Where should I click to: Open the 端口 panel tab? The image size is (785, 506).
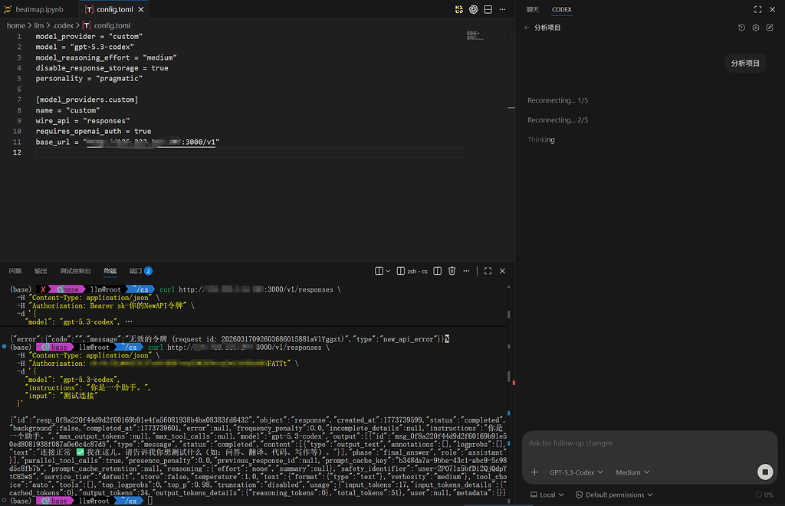click(141, 271)
